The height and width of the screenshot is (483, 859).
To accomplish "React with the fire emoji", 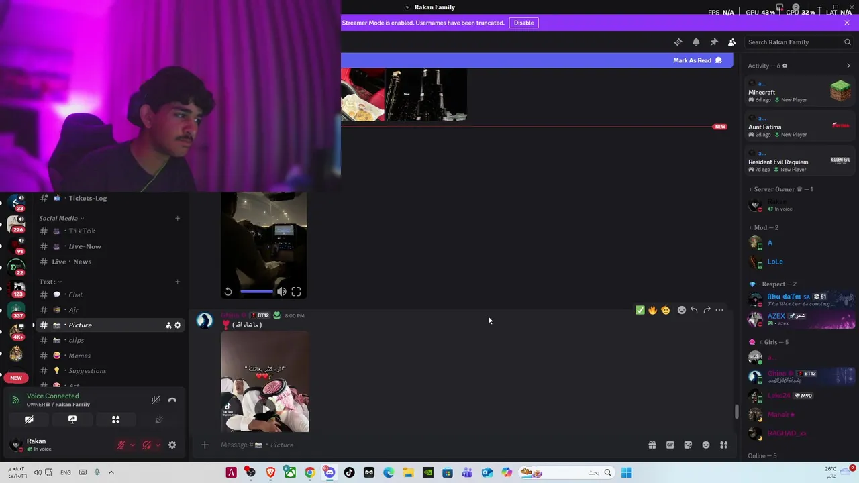I will 652,310.
